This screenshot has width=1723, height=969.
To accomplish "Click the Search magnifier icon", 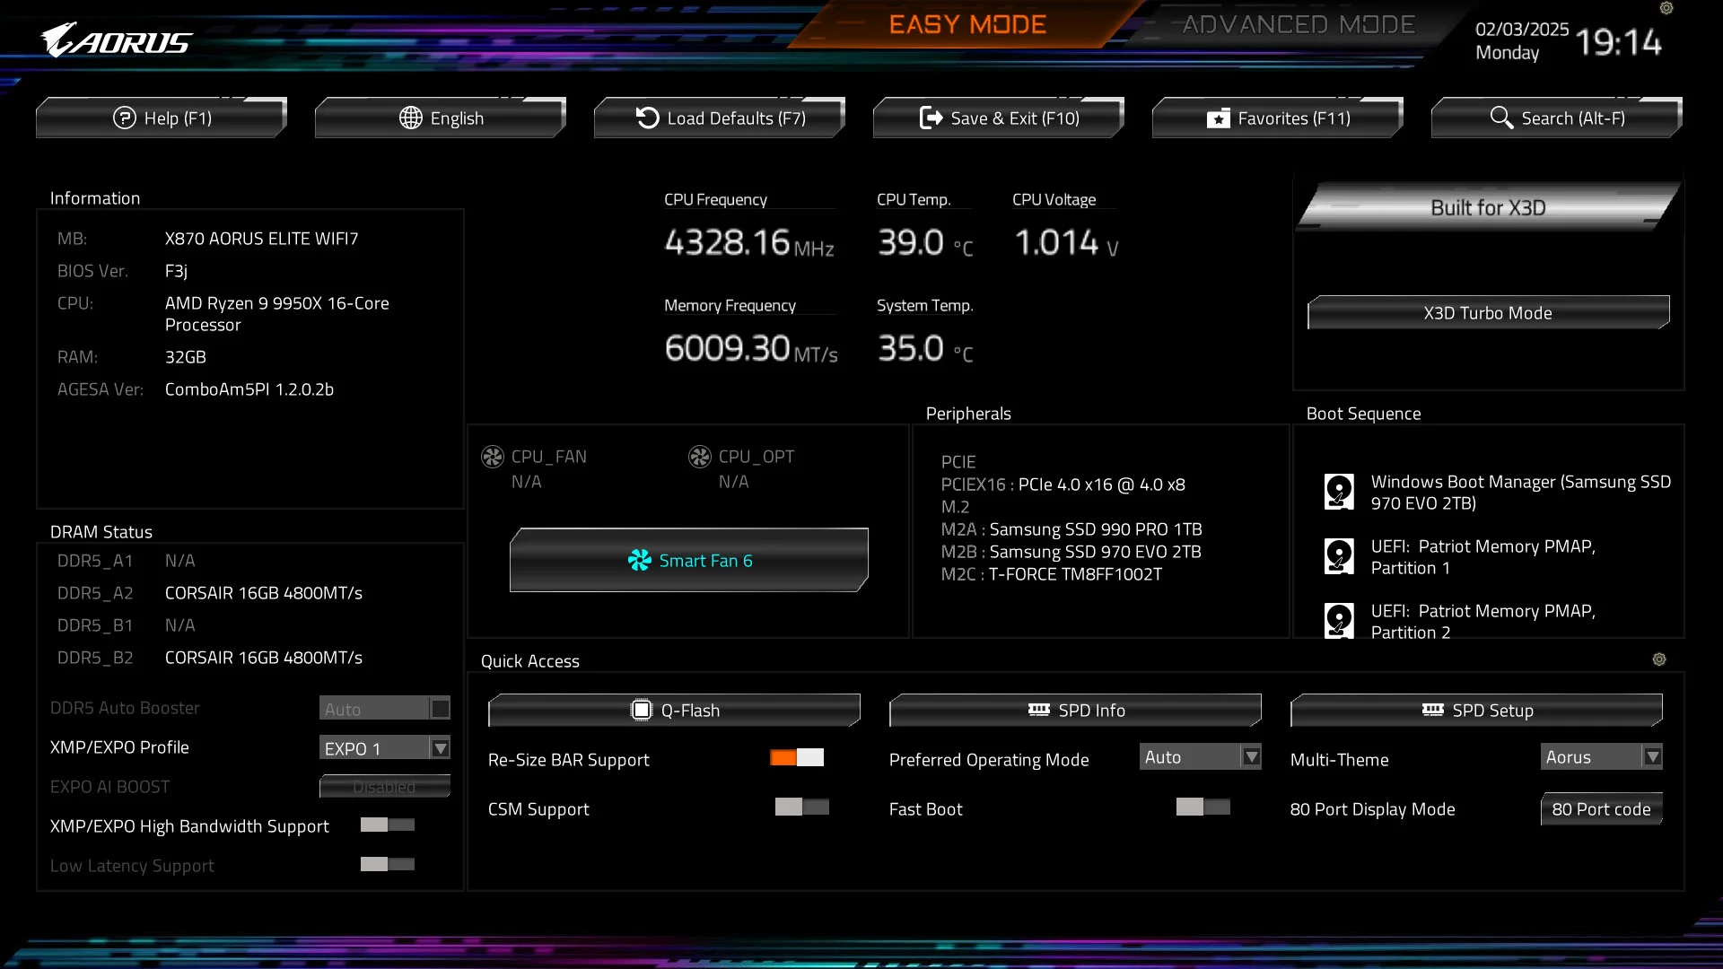I will click(x=1500, y=118).
